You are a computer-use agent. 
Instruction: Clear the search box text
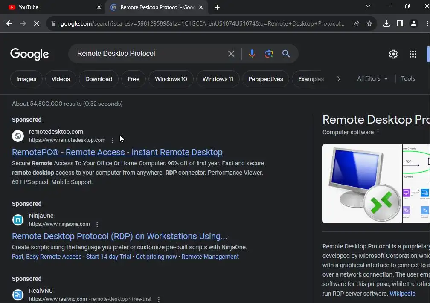tap(231, 54)
